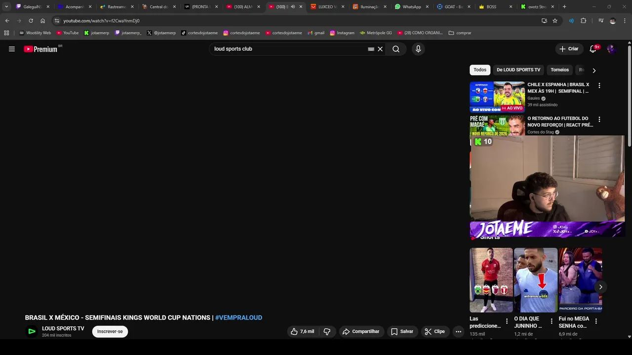Open options for O Retorno ao Futebol video

click(599, 119)
